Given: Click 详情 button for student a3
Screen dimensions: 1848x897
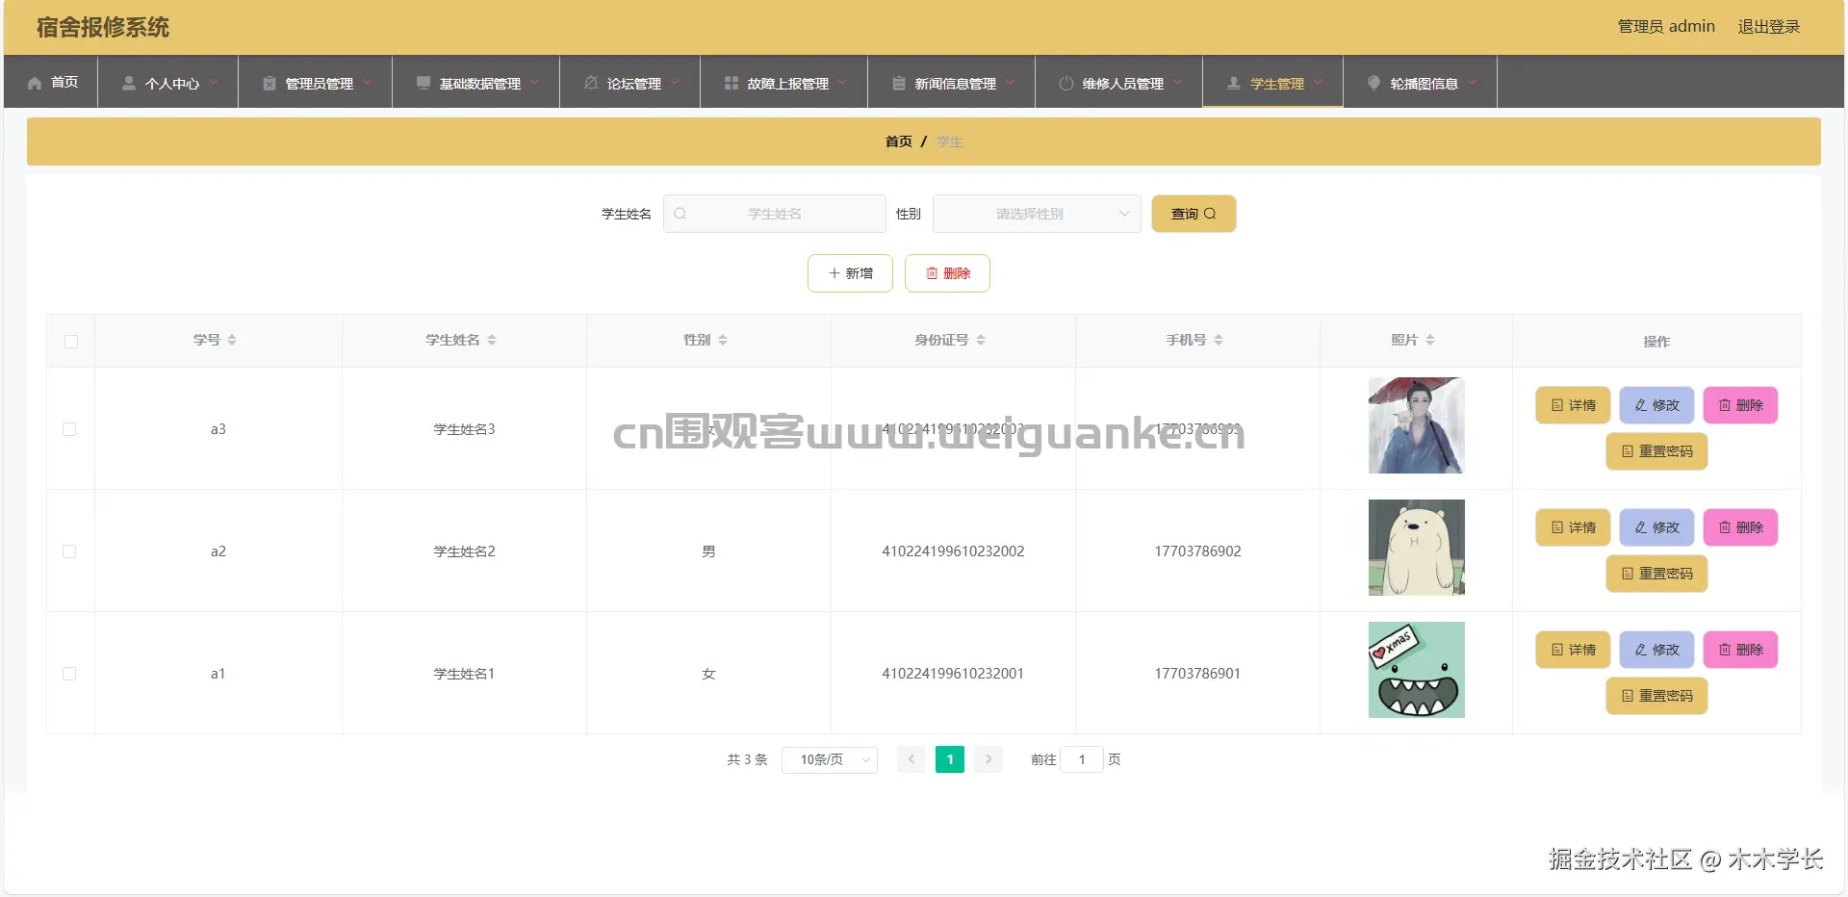Looking at the screenshot, I should (x=1573, y=405).
